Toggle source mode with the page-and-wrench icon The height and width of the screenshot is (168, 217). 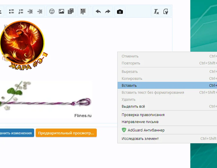(166, 11)
